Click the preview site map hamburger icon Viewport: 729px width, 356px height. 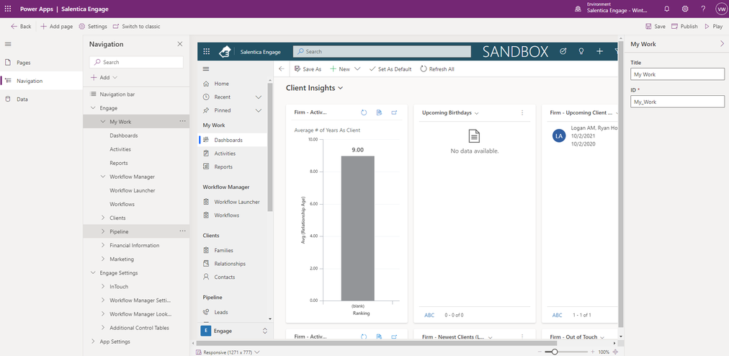[x=206, y=69]
